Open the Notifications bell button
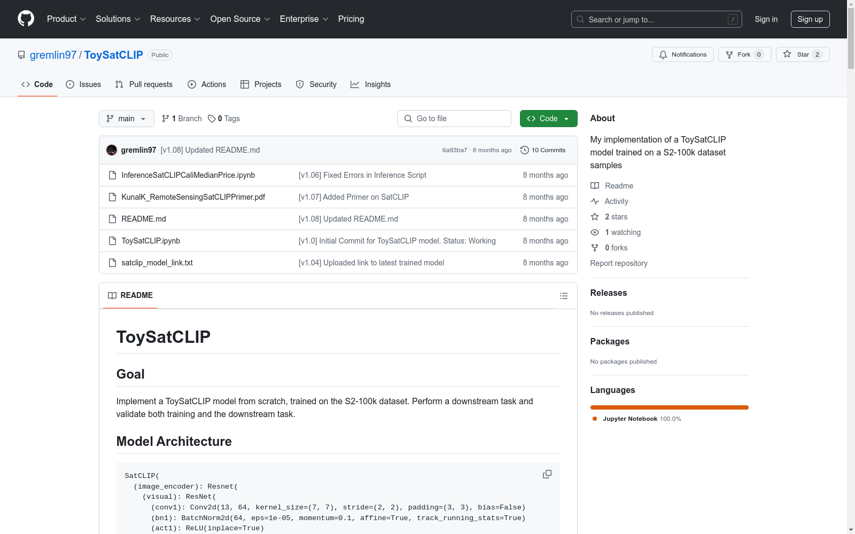Image resolution: width=855 pixels, height=534 pixels. (683, 54)
